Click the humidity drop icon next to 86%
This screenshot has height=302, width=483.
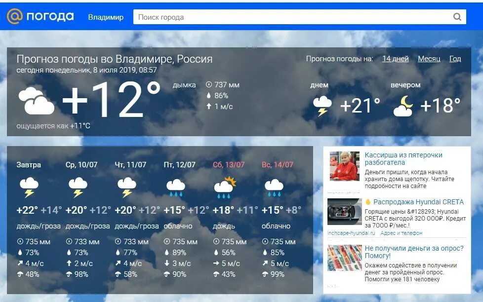[209, 95]
